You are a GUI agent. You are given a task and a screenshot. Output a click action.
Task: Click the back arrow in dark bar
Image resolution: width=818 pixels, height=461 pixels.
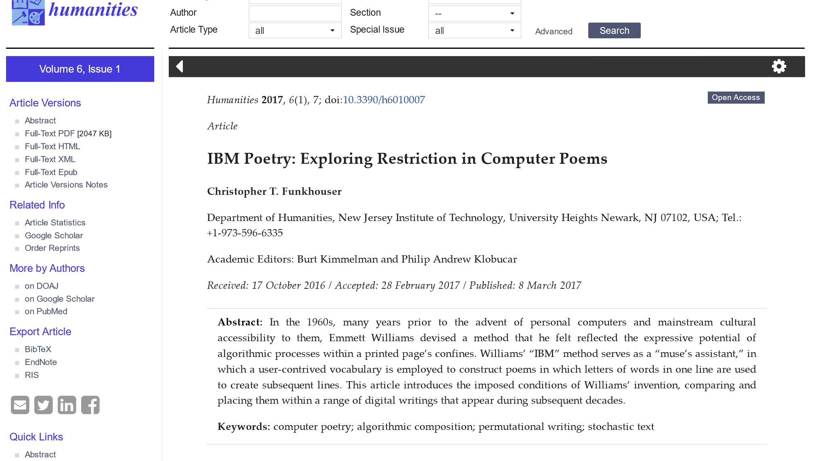pyautogui.click(x=180, y=67)
